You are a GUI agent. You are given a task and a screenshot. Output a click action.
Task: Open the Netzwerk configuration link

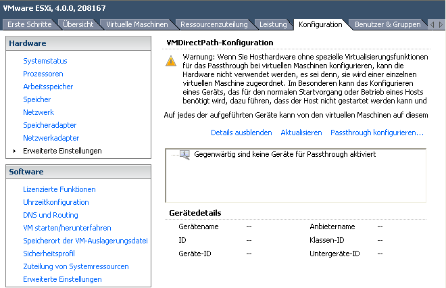39,112
